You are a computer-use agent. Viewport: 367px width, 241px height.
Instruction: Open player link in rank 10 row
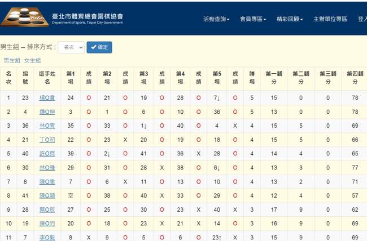pyautogui.click(x=47, y=224)
